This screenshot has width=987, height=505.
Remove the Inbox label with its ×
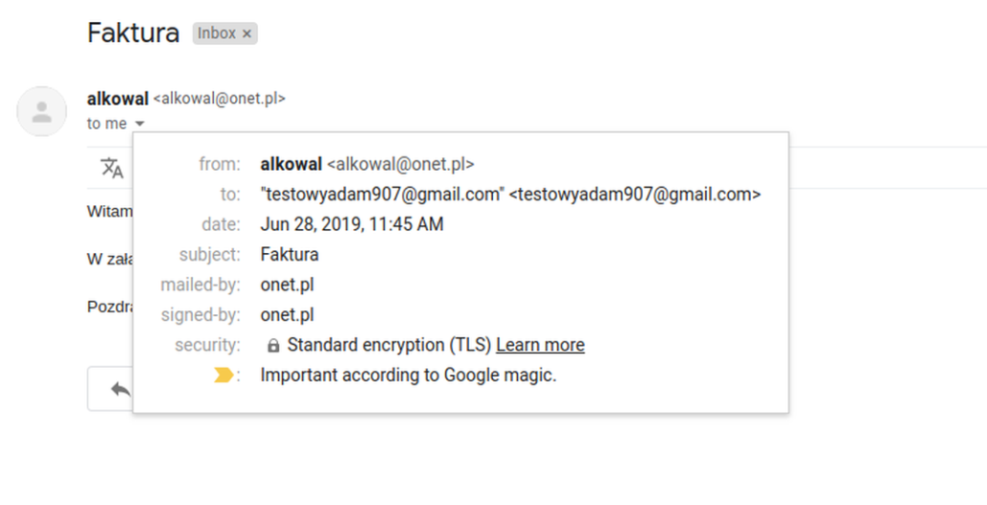[x=247, y=34]
